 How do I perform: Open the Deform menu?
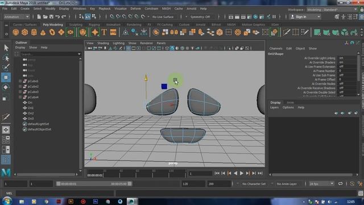pos(135,9)
